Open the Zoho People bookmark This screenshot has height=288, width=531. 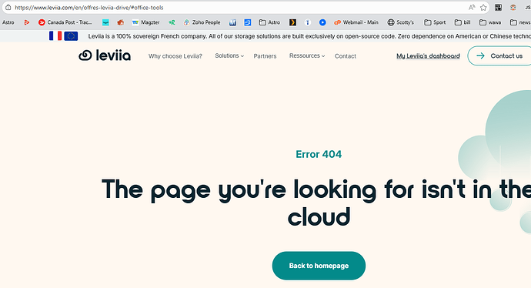tap(202, 22)
